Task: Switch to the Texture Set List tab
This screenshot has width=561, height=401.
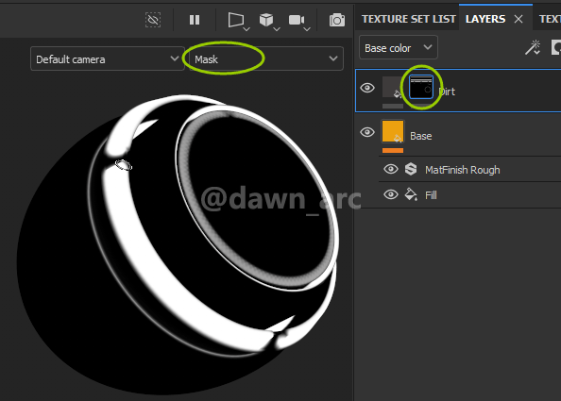Action: (x=409, y=19)
